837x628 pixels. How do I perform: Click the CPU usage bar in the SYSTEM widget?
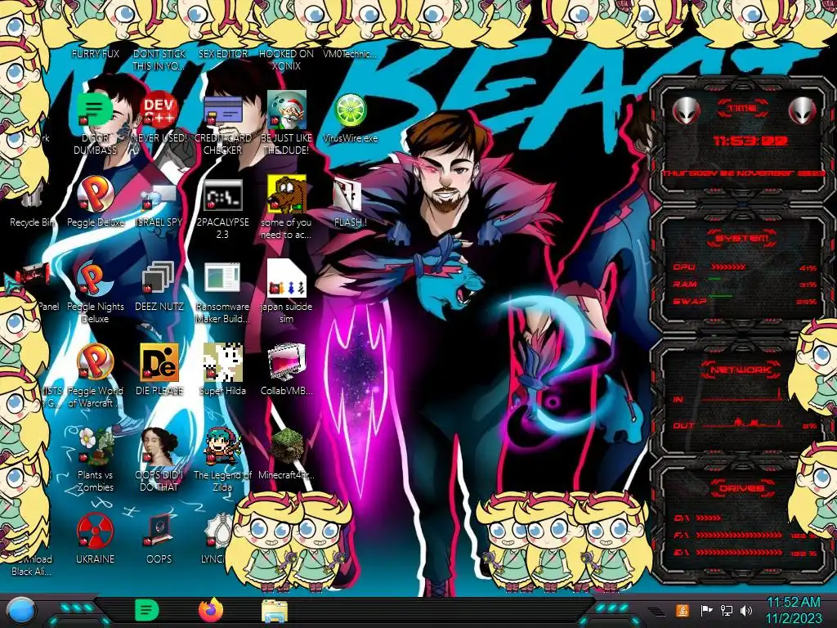[728, 267]
